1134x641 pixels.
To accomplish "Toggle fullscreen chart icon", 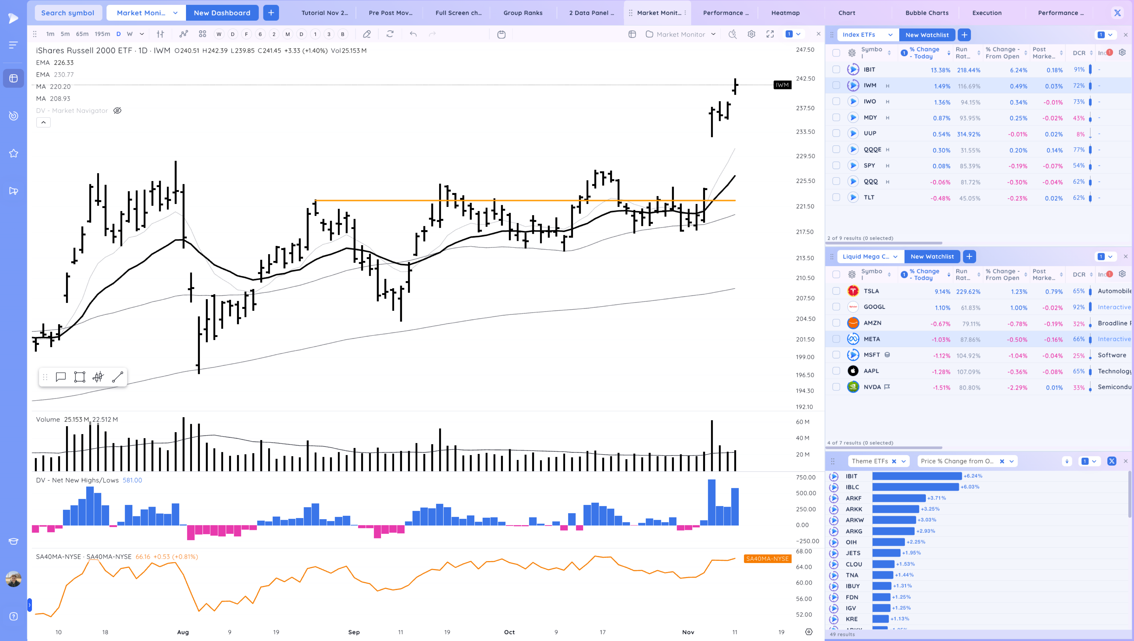I will point(770,34).
